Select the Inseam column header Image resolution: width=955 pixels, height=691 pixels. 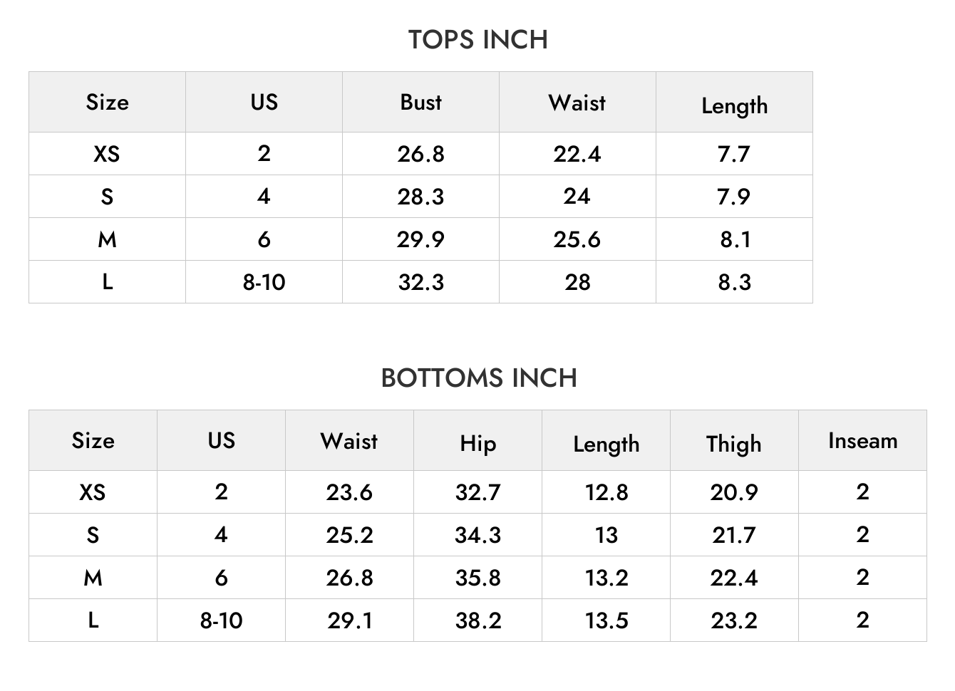pos(862,441)
